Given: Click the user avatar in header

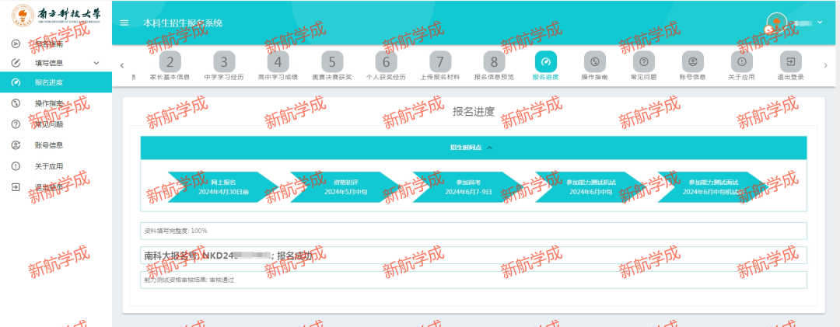Looking at the screenshot, I should click(776, 23).
